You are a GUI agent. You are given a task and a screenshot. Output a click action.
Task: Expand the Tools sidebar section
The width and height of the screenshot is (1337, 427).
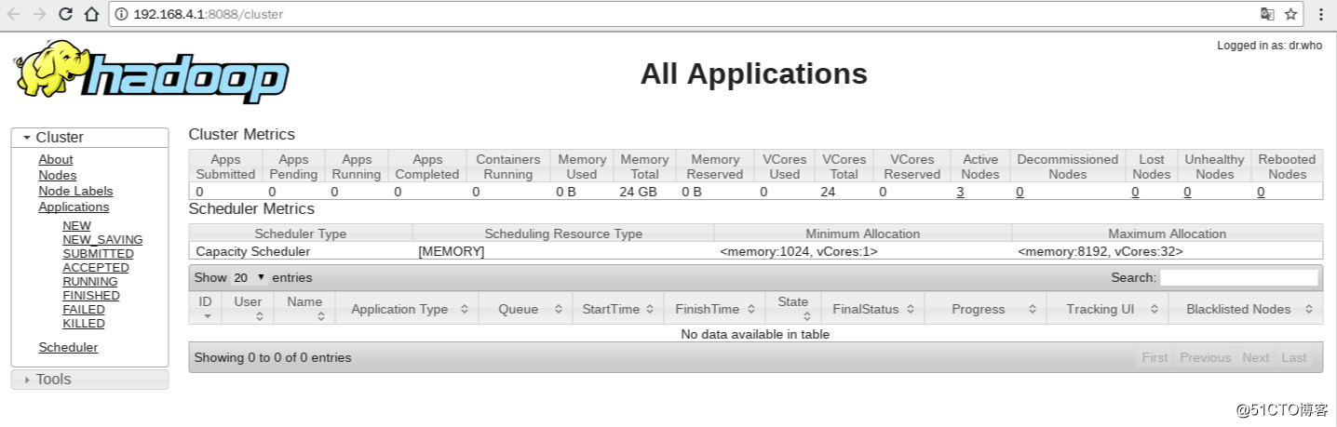click(x=89, y=380)
